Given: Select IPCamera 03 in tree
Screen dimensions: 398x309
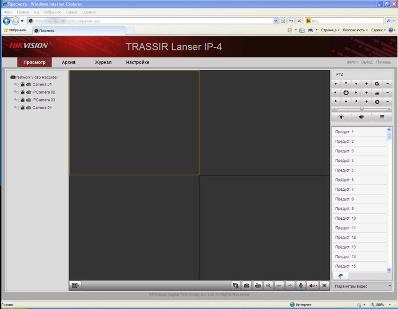Looking at the screenshot, I should (44, 100).
